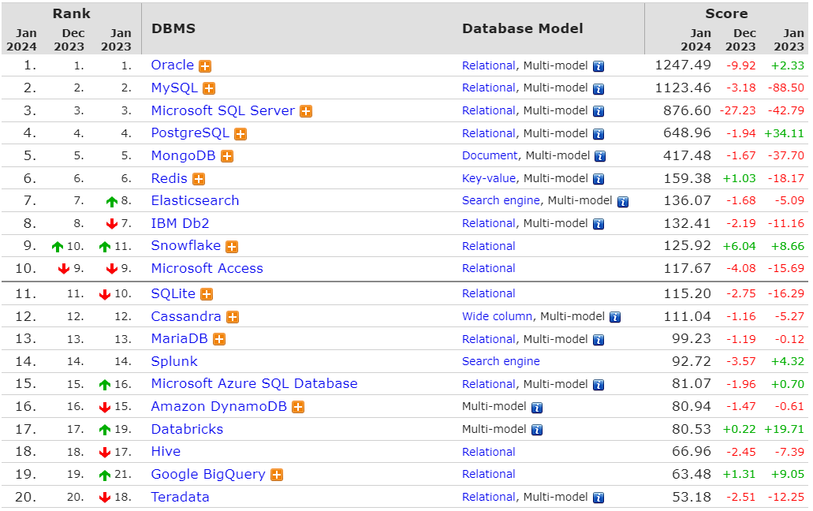The width and height of the screenshot is (813, 511).
Task: Click the multi-model info icon for PostgreSQL
Action: tap(599, 134)
